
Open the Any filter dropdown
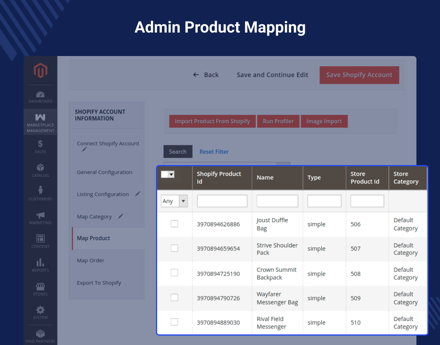(174, 201)
